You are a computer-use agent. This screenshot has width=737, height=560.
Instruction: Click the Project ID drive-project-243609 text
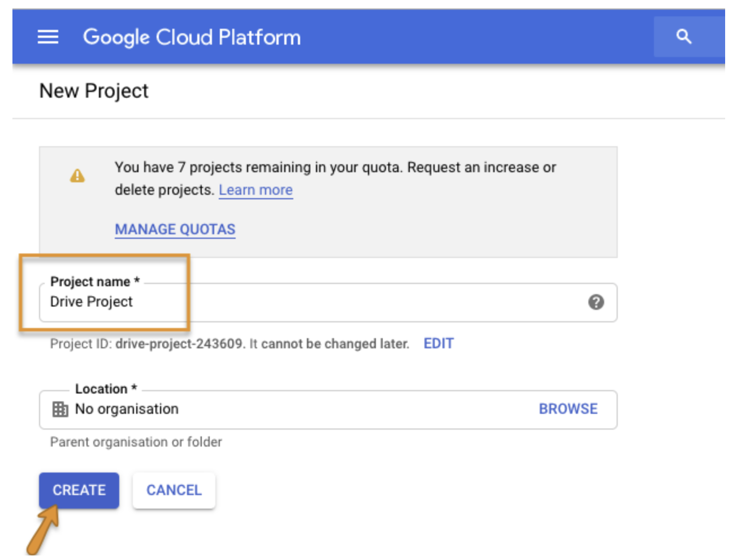pos(179,344)
